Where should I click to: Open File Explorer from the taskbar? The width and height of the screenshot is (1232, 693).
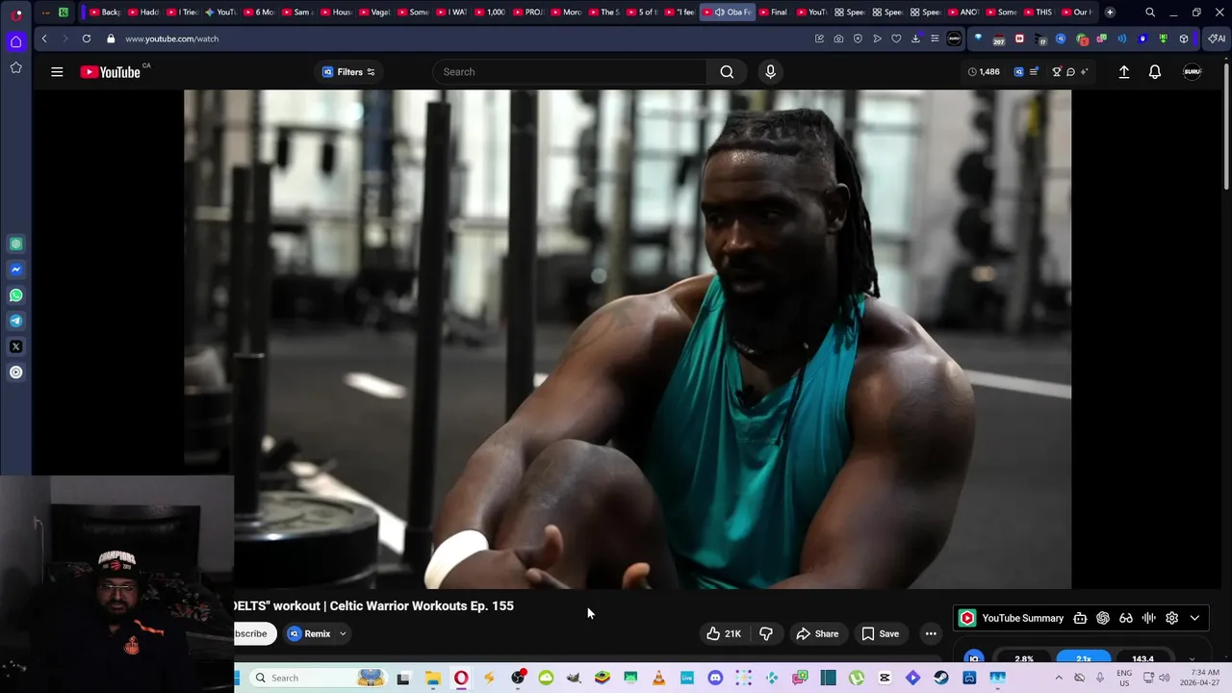432,678
